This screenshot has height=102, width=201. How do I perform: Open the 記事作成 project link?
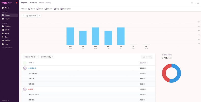point(33,68)
